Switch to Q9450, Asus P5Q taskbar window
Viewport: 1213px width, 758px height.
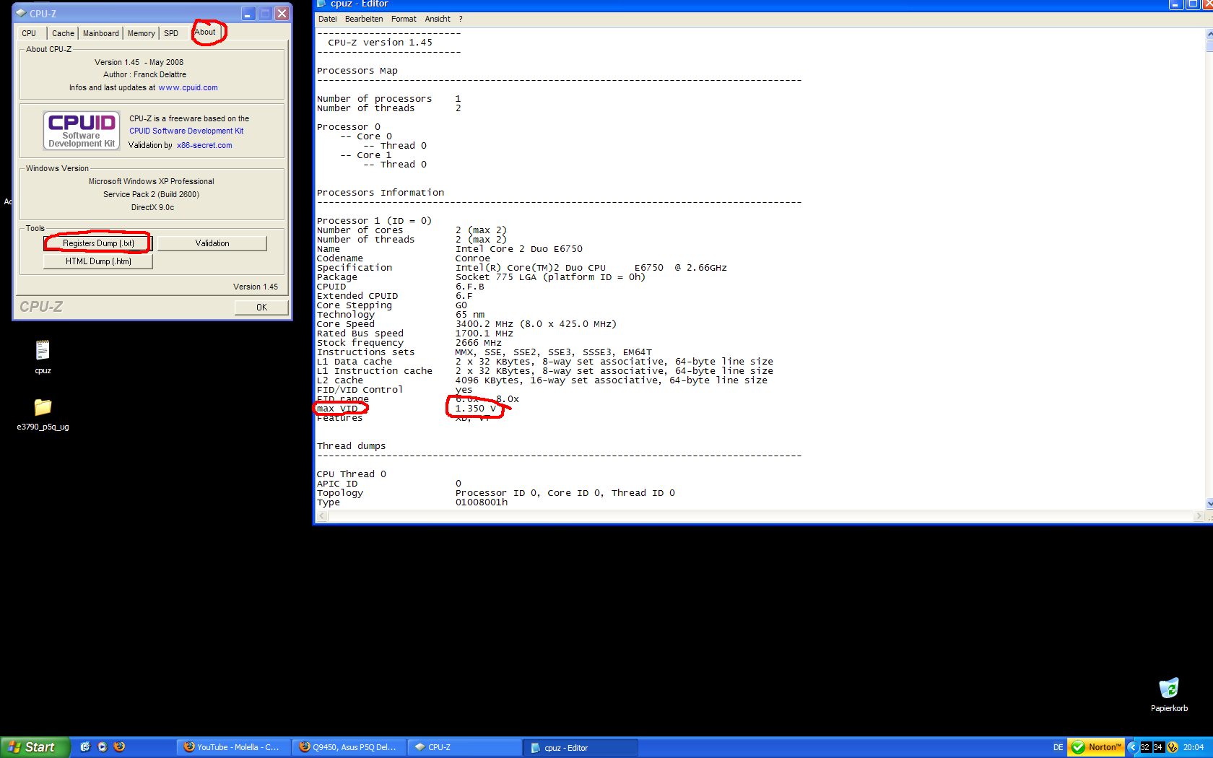click(x=349, y=747)
